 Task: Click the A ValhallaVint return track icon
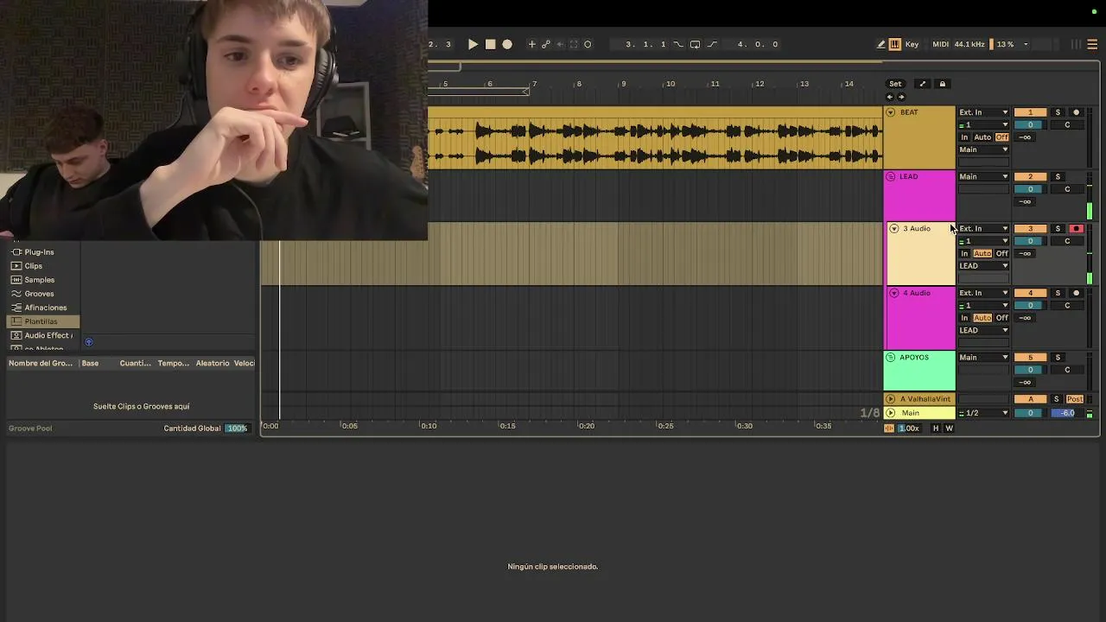[891, 399]
